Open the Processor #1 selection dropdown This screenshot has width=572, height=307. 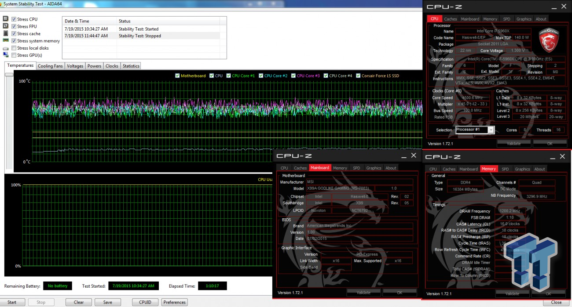475,130
